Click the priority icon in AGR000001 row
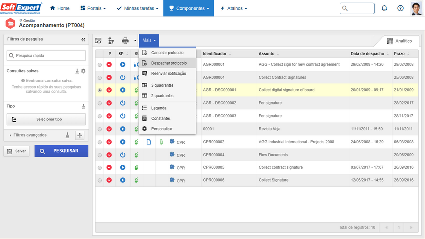Image resolution: width=425 pixels, height=239 pixels. (109, 64)
